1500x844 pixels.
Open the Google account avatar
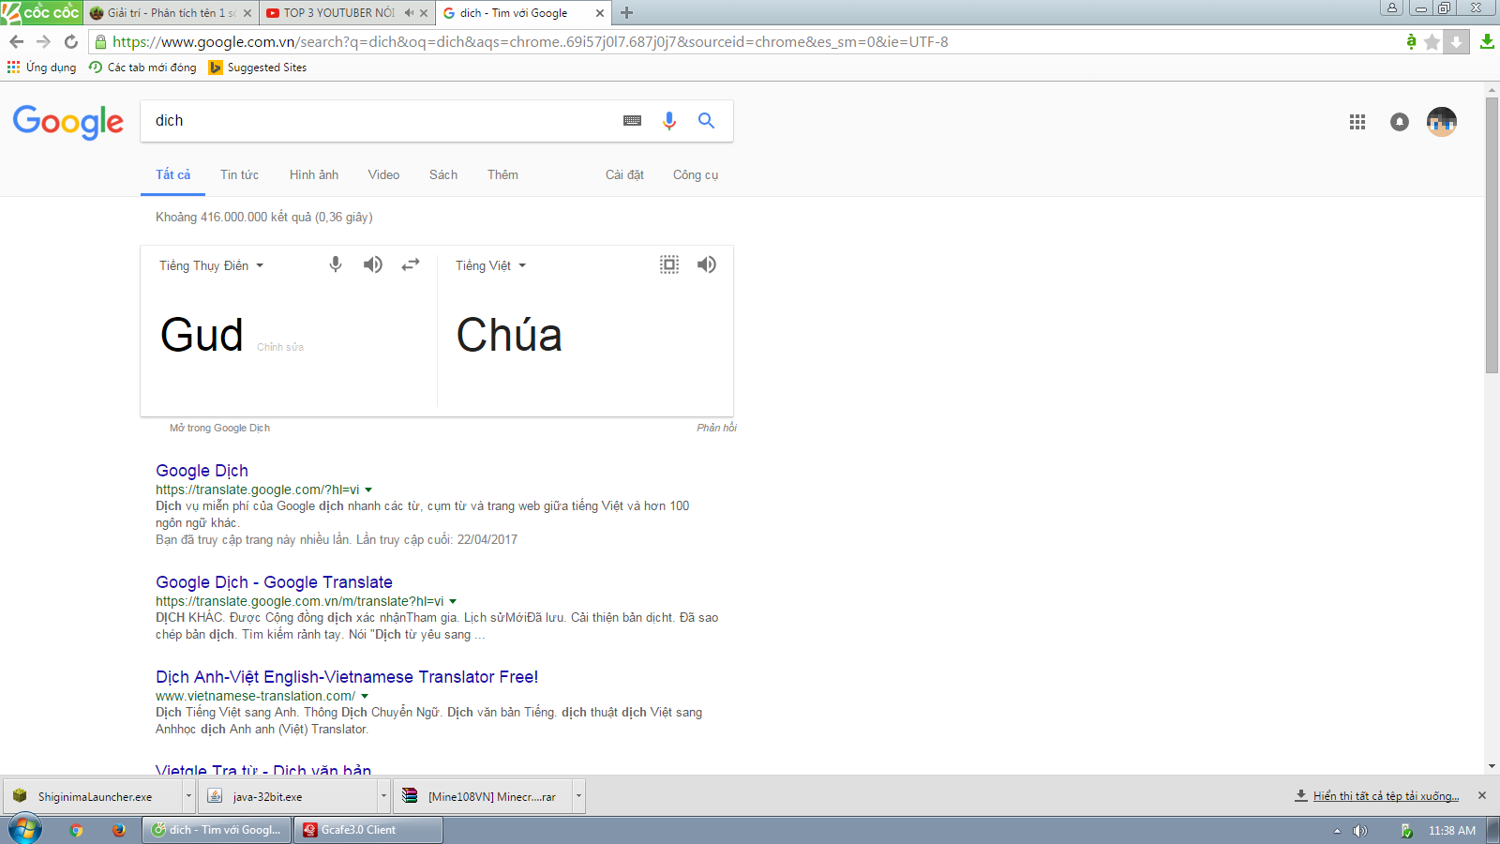point(1442,122)
